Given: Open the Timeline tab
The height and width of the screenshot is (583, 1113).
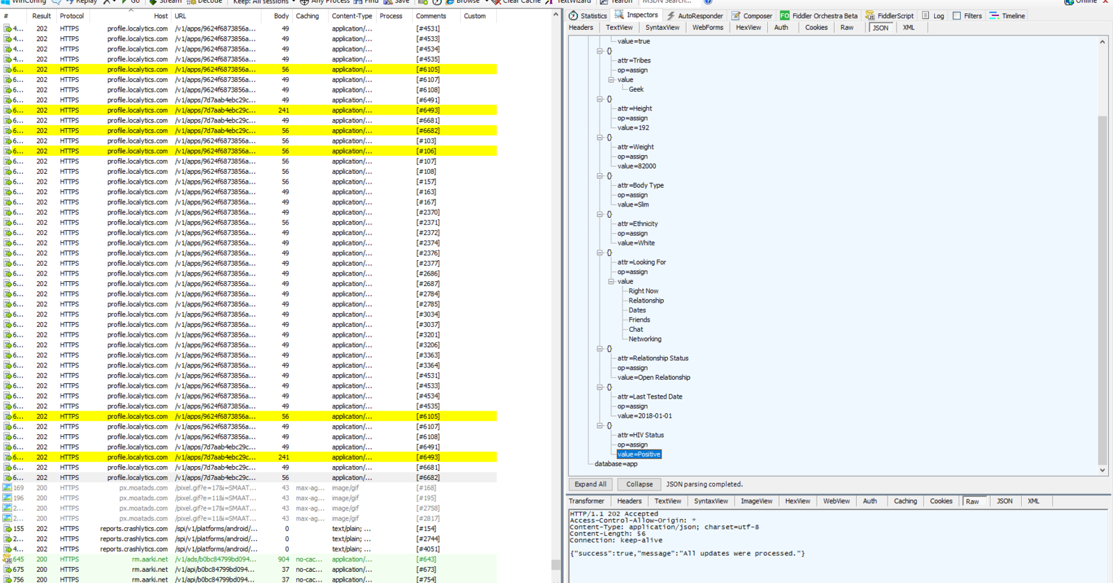Looking at the screenshot, I should point(1007,15).
